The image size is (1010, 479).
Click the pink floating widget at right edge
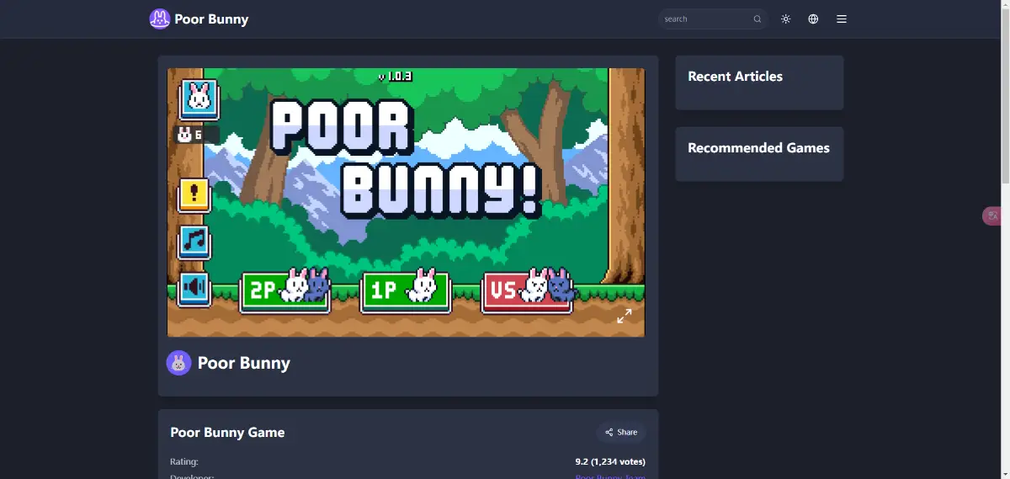(992, 216)
